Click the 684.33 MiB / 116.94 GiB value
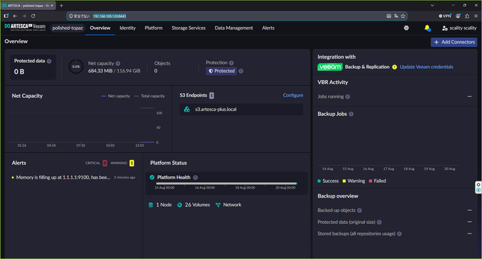482x259 pixels. coord(114,71)
